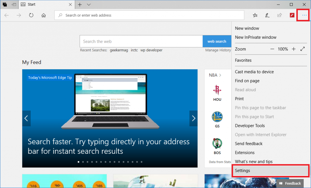Viewport: 311px width, 188px height.
Task: Open the laptop Edge tip slide image
Action: tap(110, 101)
